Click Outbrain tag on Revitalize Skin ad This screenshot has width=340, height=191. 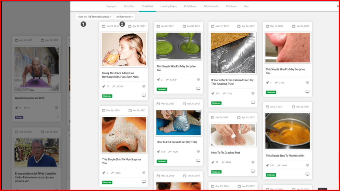(107, 96)
